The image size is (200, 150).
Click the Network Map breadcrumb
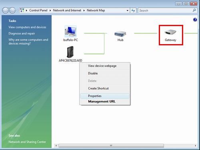click(x=96, y=10)
